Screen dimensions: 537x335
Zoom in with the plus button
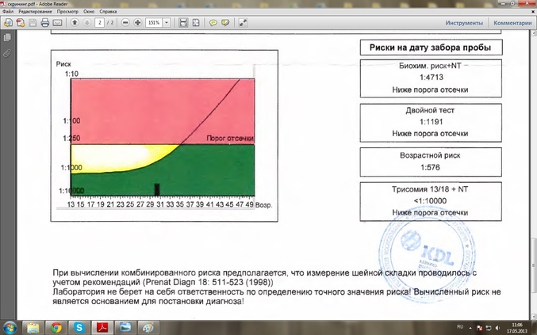tap(137, 23)
